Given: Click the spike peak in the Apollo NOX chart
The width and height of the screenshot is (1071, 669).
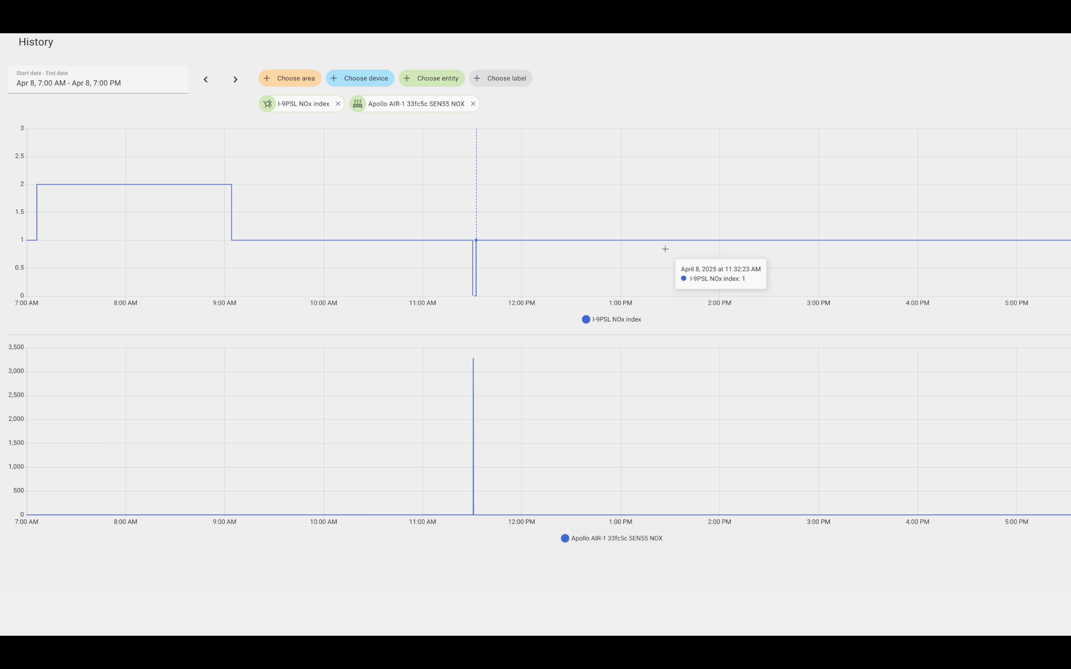Looking at the screenshot, I should [473, 359].
